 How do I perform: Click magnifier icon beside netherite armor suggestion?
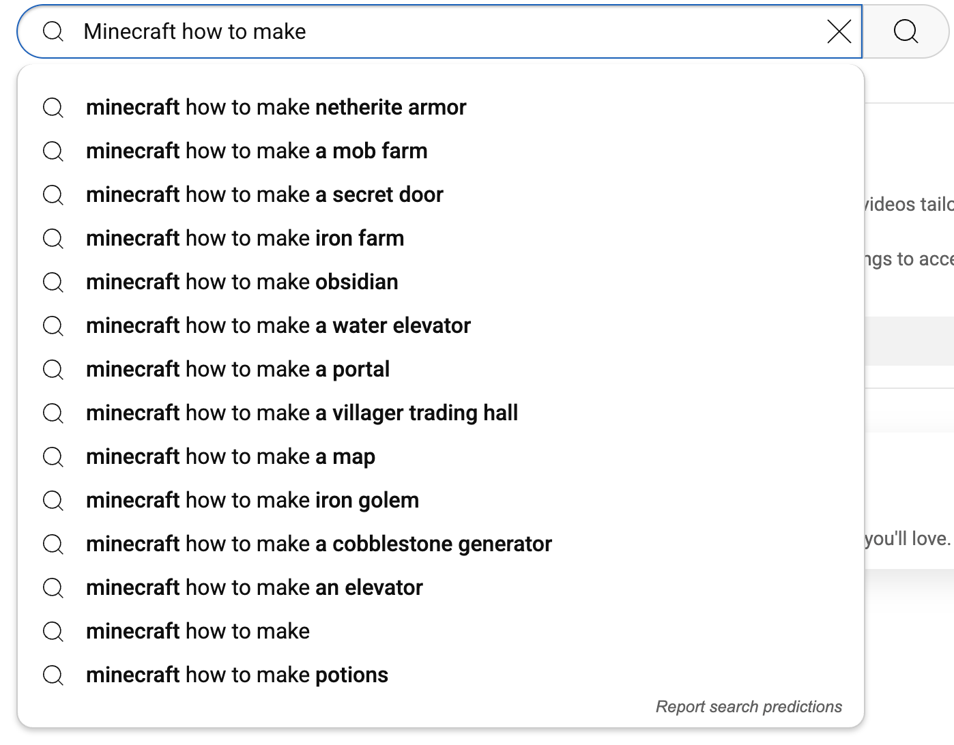[x=53, y=108]
